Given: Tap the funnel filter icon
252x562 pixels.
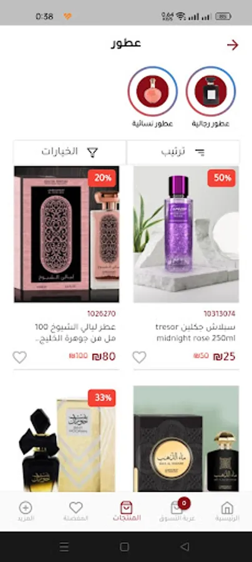Looking at the screenshot, I should click(x=92, y=152).
